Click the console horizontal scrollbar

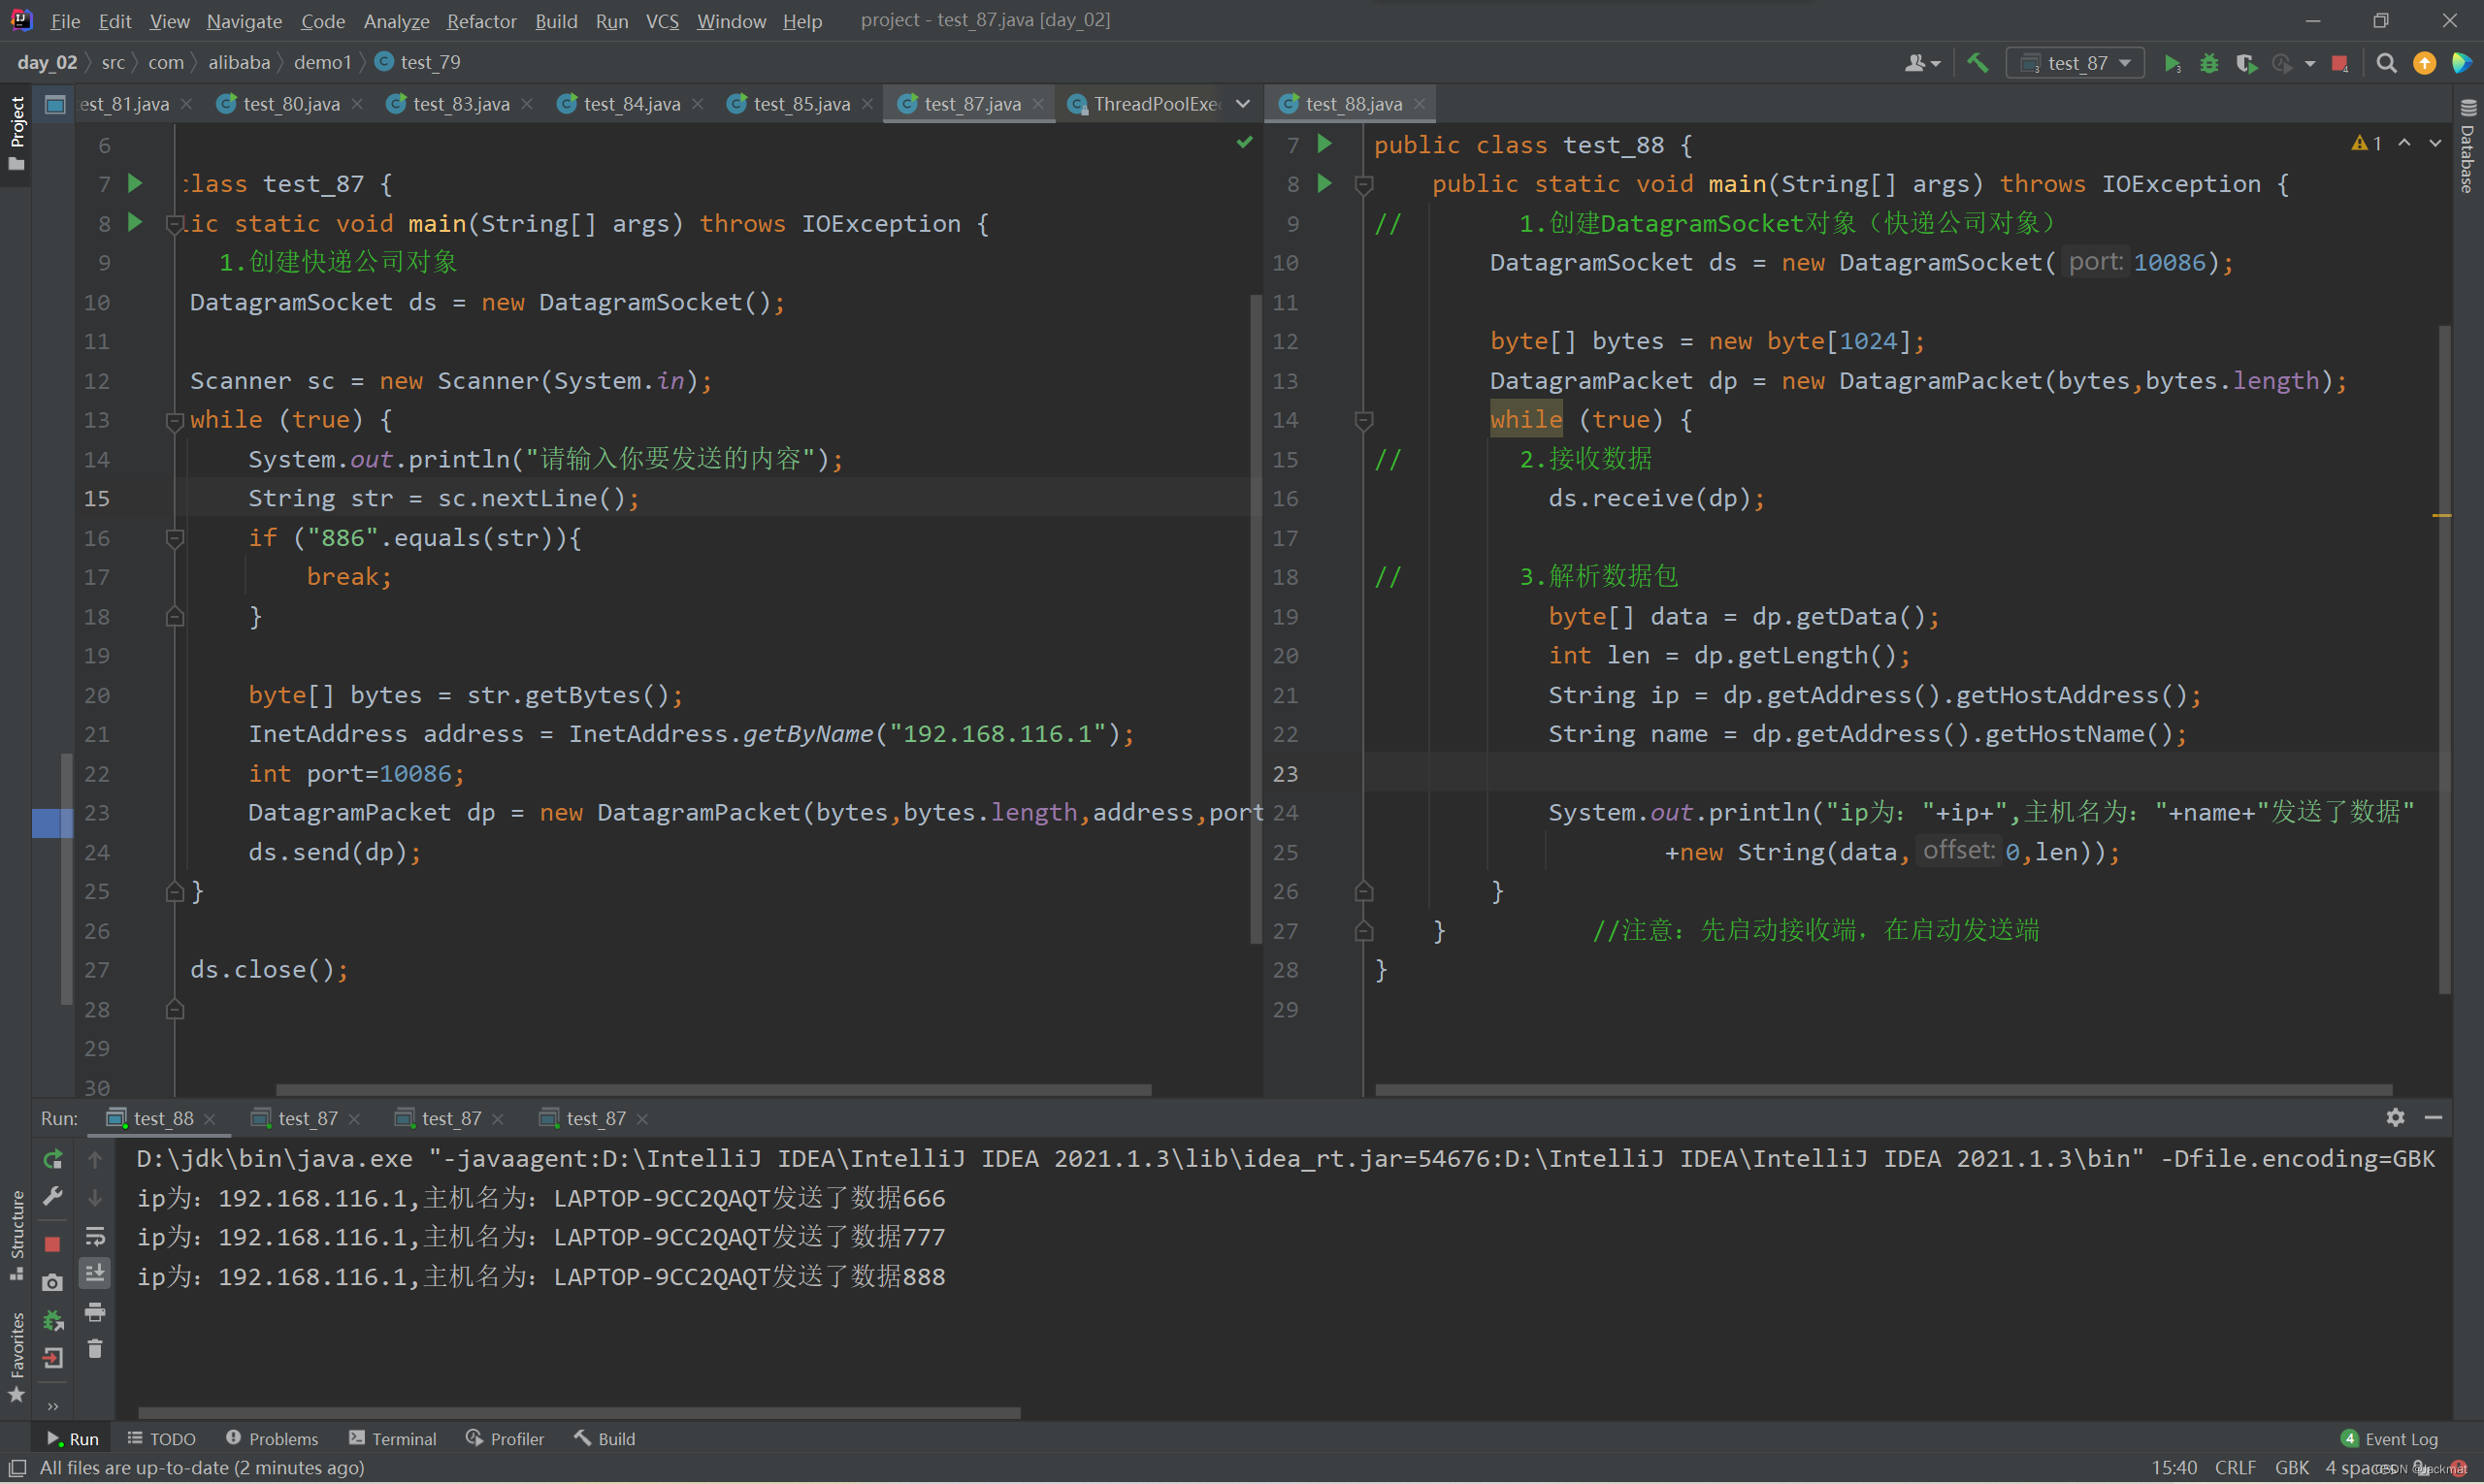coord(578,1413)
